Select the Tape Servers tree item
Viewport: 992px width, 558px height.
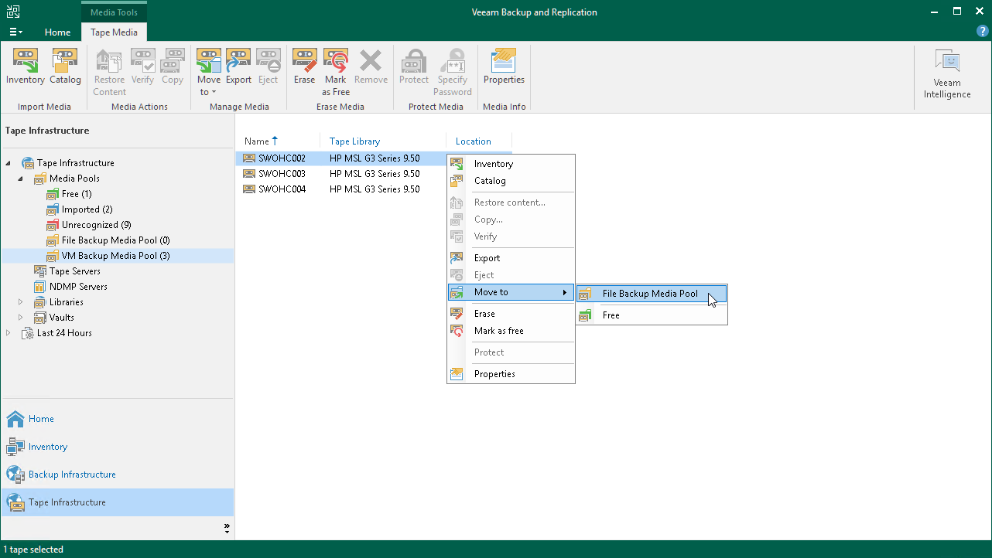click(x=67, y=271)
